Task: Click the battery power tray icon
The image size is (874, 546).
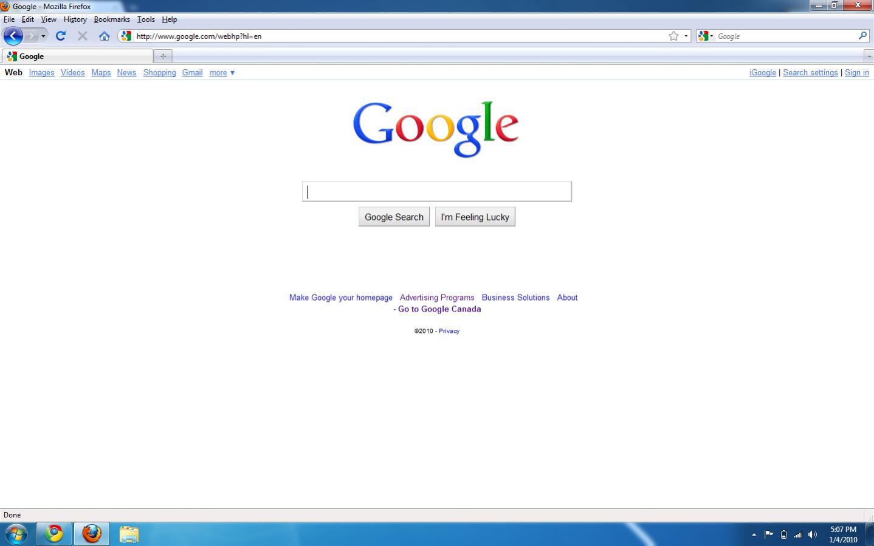Action: 783,534
